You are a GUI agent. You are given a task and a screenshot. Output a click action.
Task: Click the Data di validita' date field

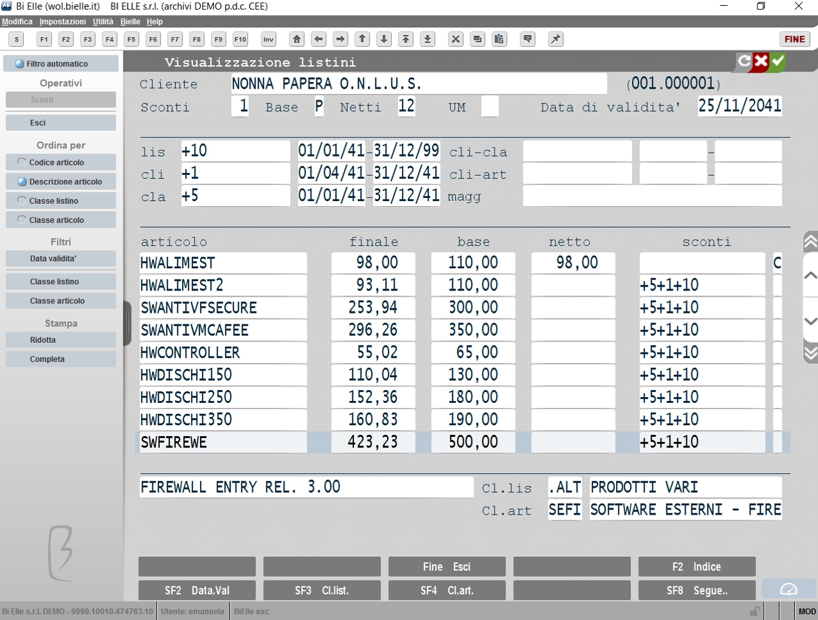(740, 106)
